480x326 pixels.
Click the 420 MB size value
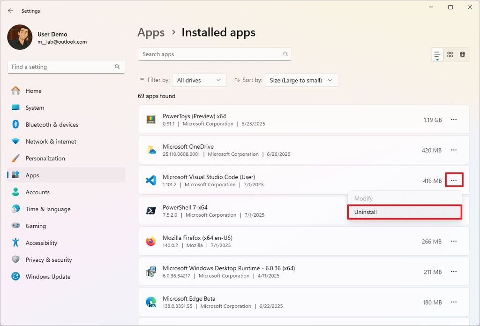[x=432, y=150]
